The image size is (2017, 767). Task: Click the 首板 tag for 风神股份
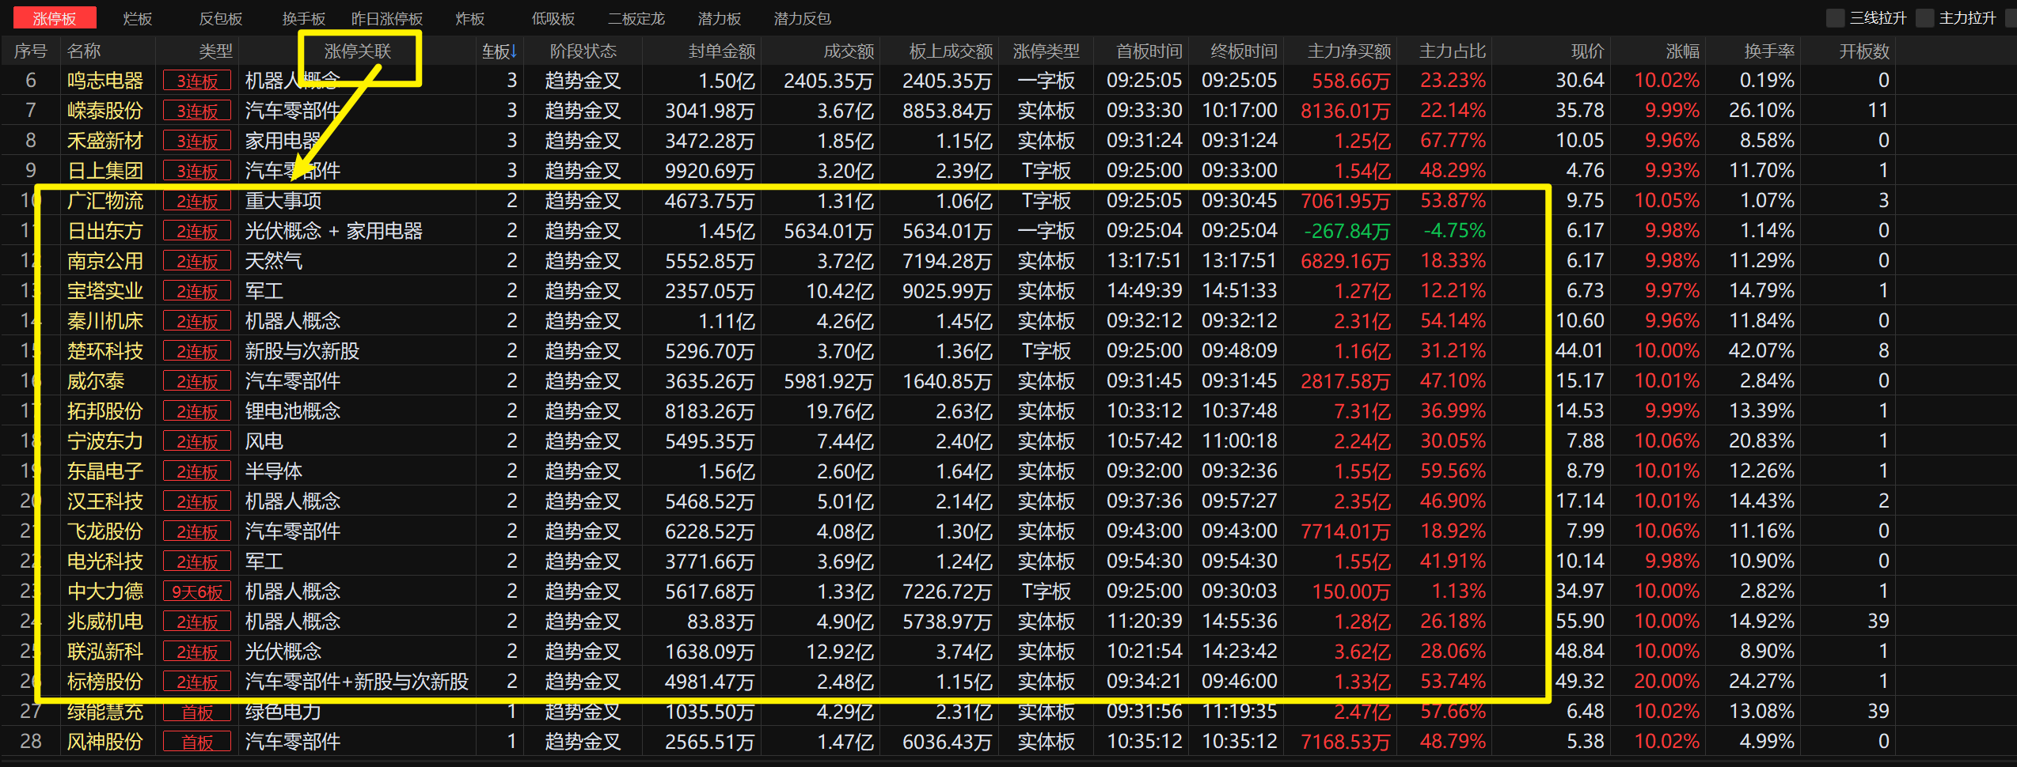pyautogui.click(x=197, y=742)
